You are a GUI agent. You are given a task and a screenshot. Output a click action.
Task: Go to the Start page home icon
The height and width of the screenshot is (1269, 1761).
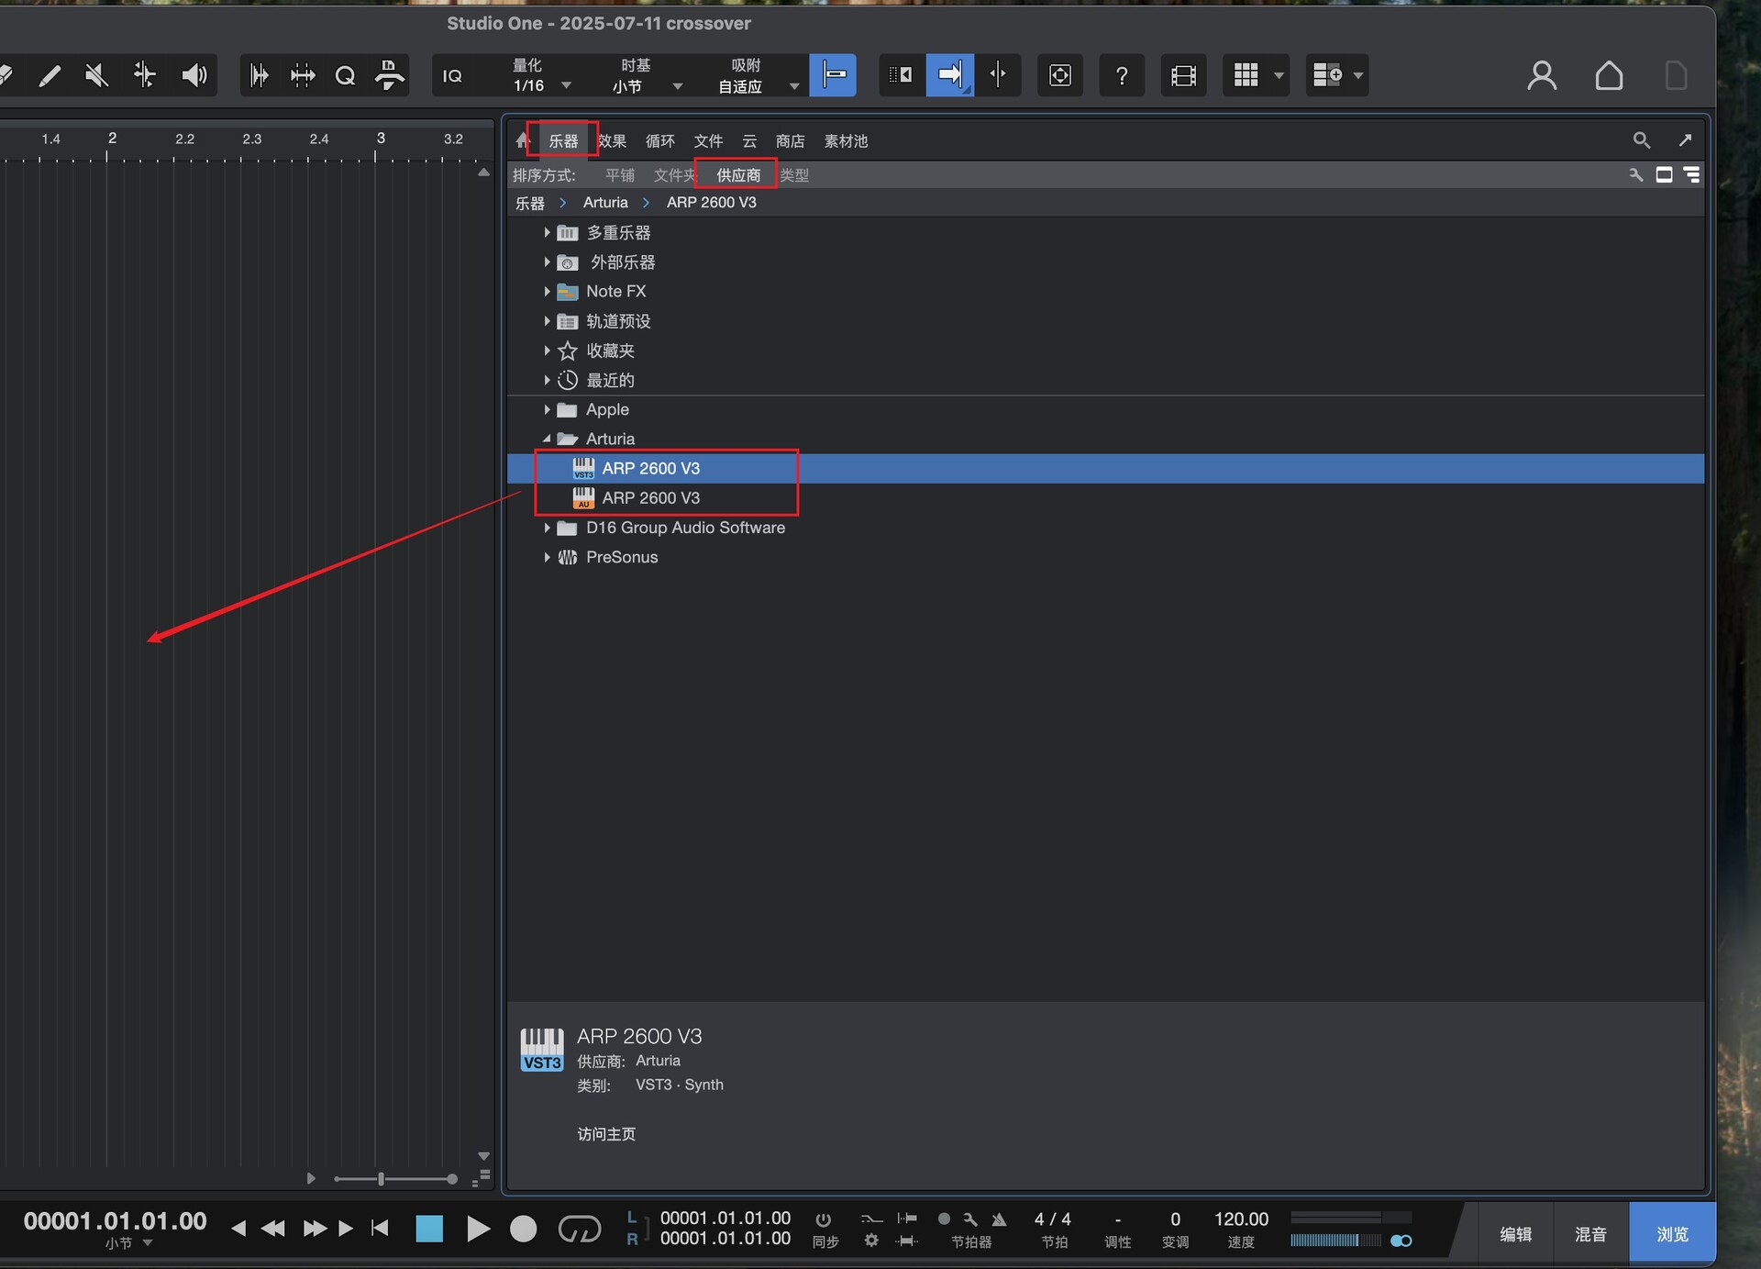pyautogui.click(x=1609, y=75)
